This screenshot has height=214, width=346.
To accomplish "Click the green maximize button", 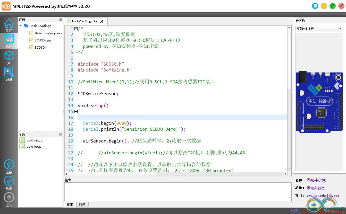I will [x=333, y=6].
